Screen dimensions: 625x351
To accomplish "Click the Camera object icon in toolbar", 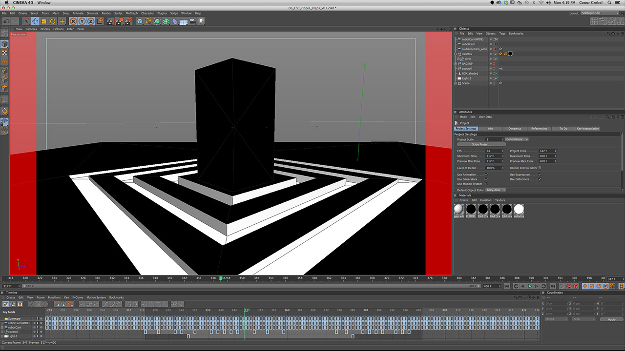I will (192, 21).
